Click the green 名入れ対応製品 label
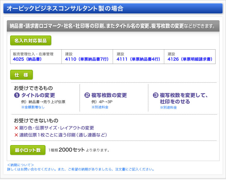Screen dimensions: 226x180 [31, 40]
